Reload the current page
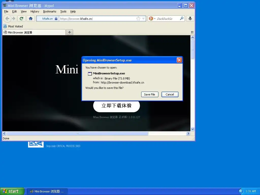The width and height of the screenshot is (260, 195). point(21,19)
